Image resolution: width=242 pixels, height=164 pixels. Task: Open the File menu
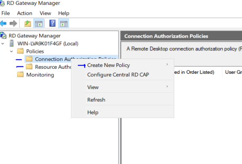(x=6, y=13)
